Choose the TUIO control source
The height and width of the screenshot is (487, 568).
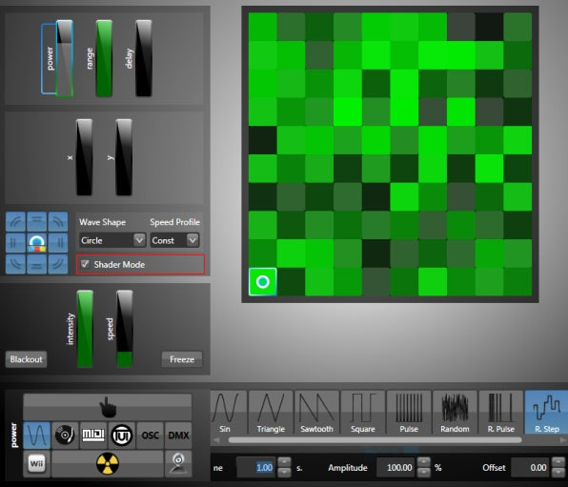pos(121,436)
